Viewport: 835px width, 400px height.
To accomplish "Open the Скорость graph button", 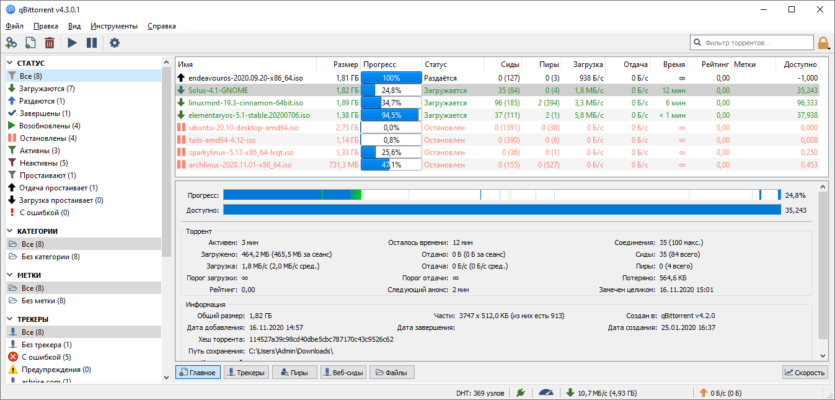I will [x=805, y=373].
